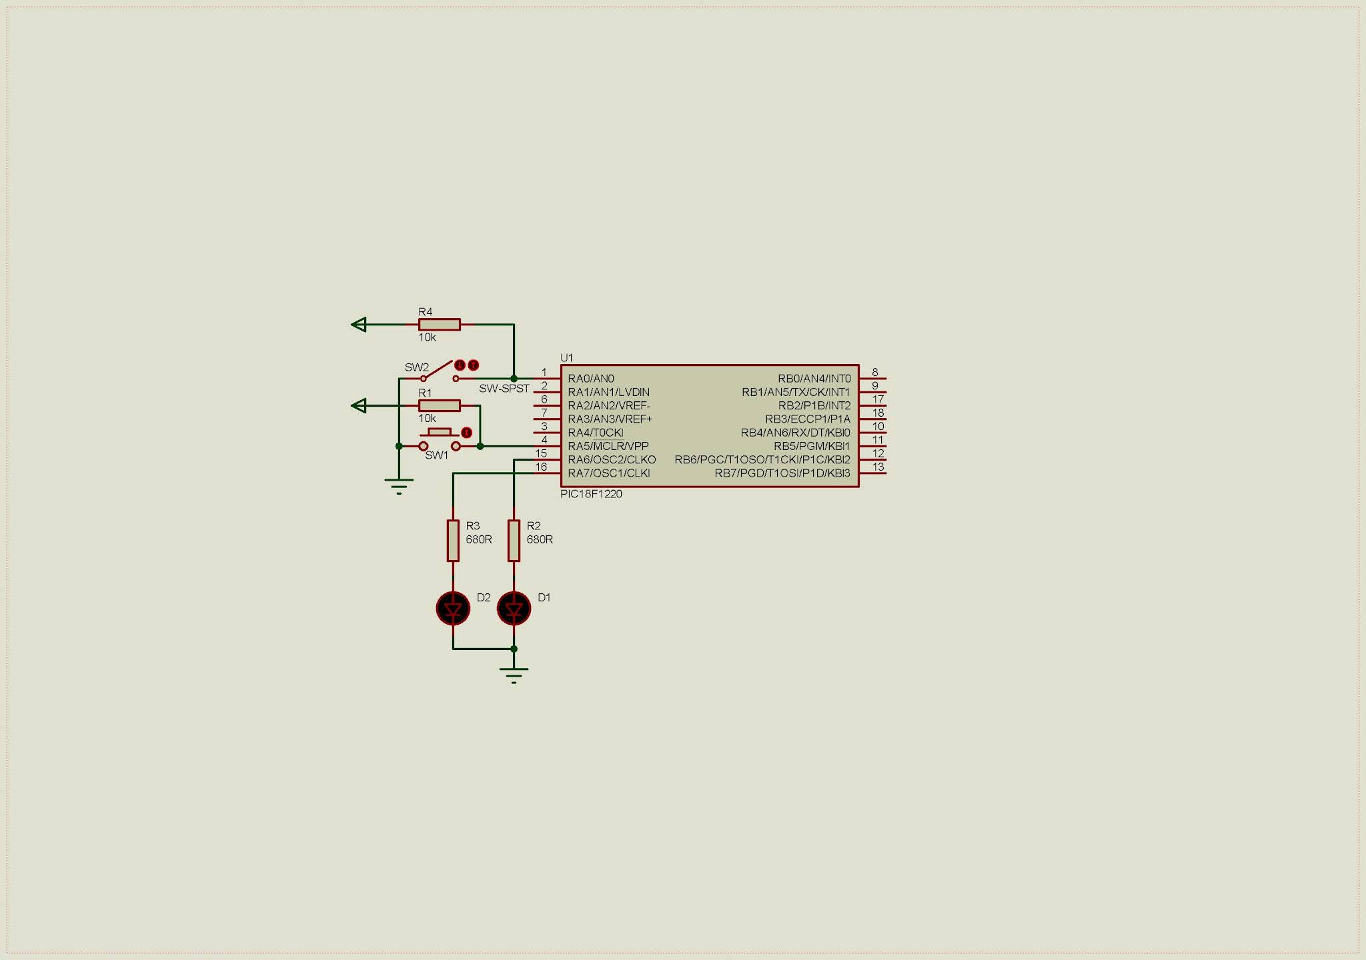Image resolution: width=1366 pixels, height=960 pixels.
Task: Click the RA0/AN0 pin label
Action: point(591,379)
